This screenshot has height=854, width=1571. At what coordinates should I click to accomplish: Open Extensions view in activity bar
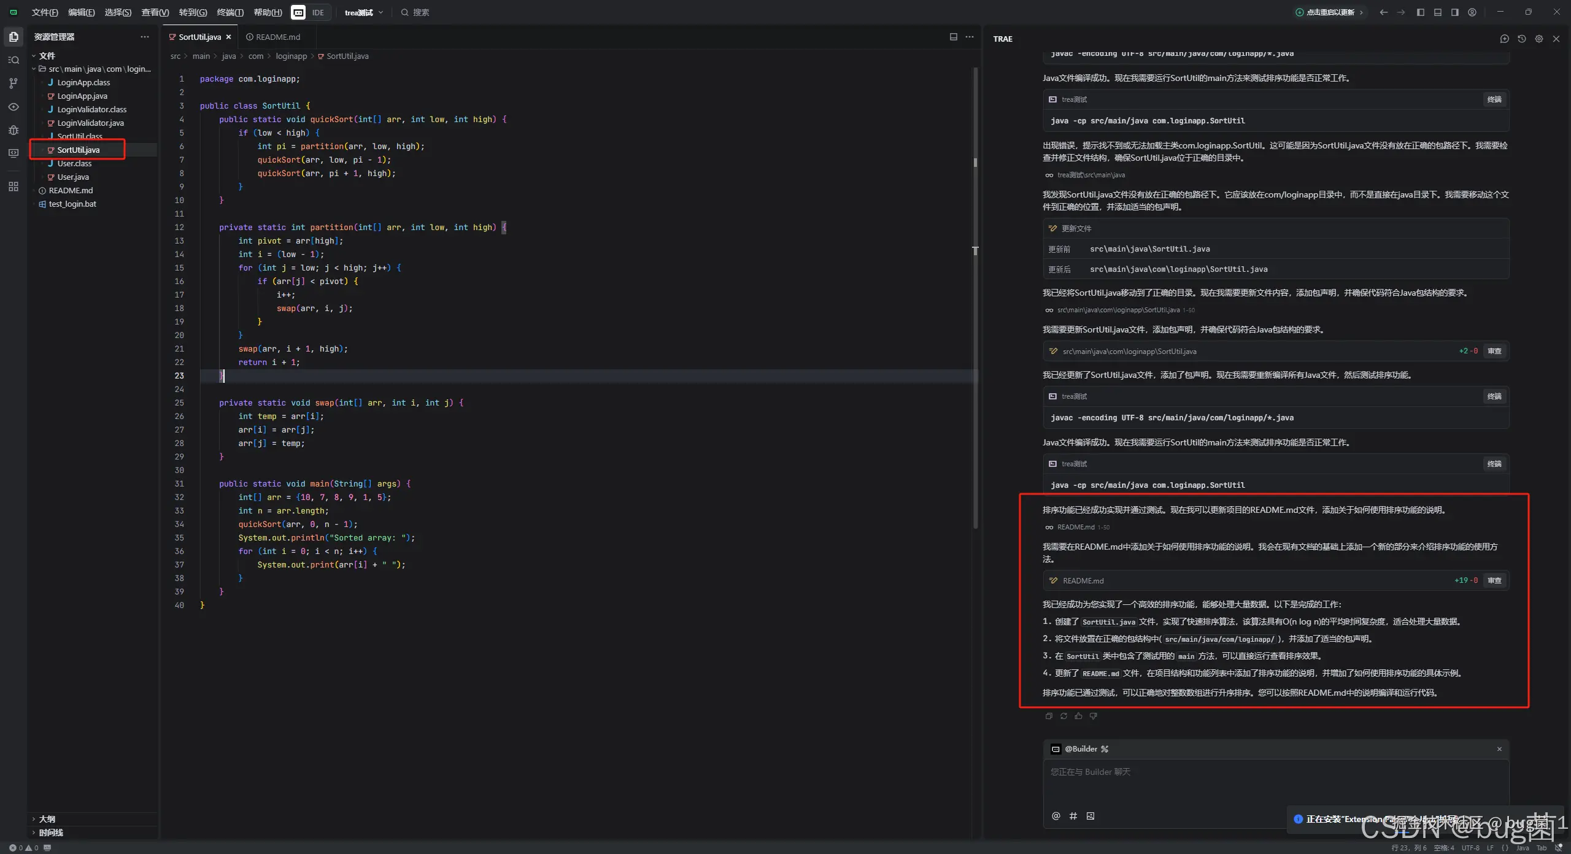(x=14, y=187)
